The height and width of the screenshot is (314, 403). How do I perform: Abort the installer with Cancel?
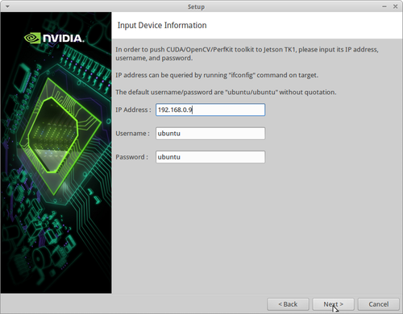tap(379, 304)
